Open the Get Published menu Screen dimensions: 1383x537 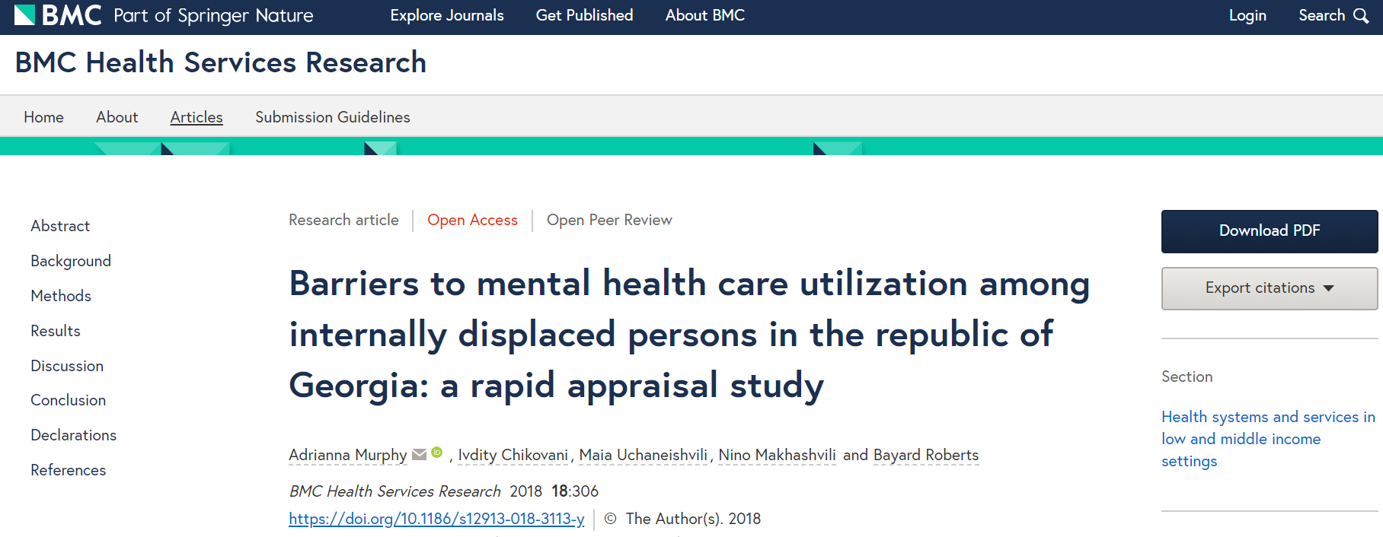coord(584,16)
